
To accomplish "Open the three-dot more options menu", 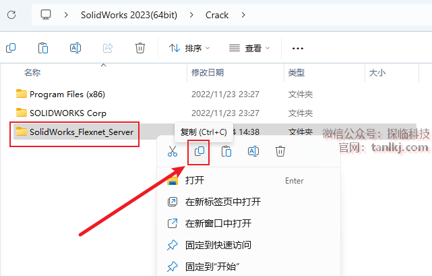I will tap(298, 49).
